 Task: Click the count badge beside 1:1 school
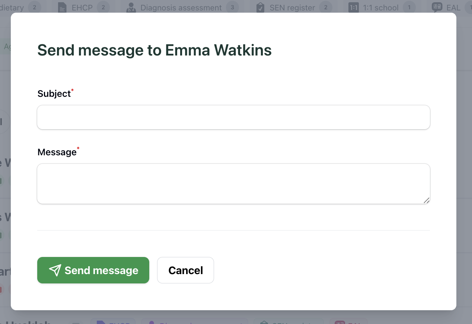click(409, 7)
